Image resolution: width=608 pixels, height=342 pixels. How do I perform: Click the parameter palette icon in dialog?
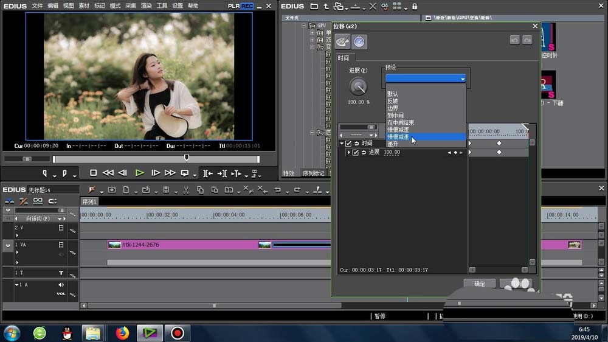coord(343,41)
